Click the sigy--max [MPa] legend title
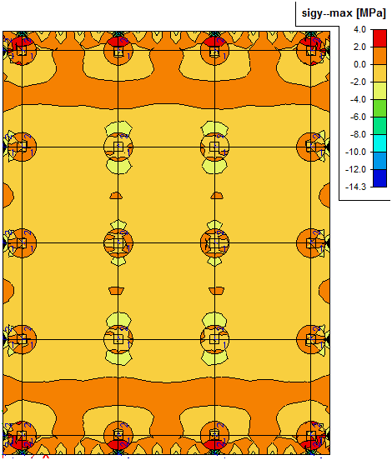Screen dimensions: 392x460 tap(344, 13)
